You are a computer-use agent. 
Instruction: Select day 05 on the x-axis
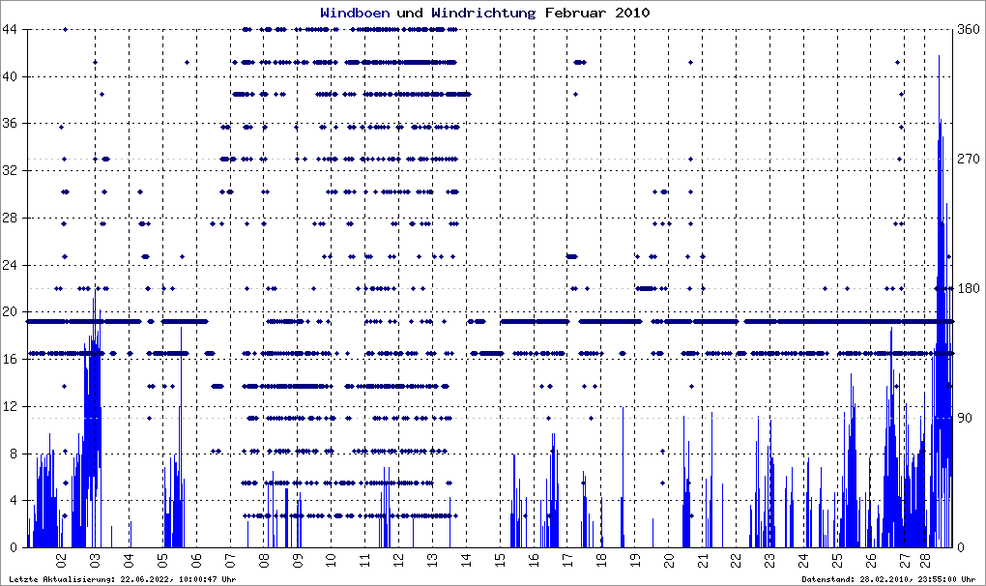(x=163, y=559)
